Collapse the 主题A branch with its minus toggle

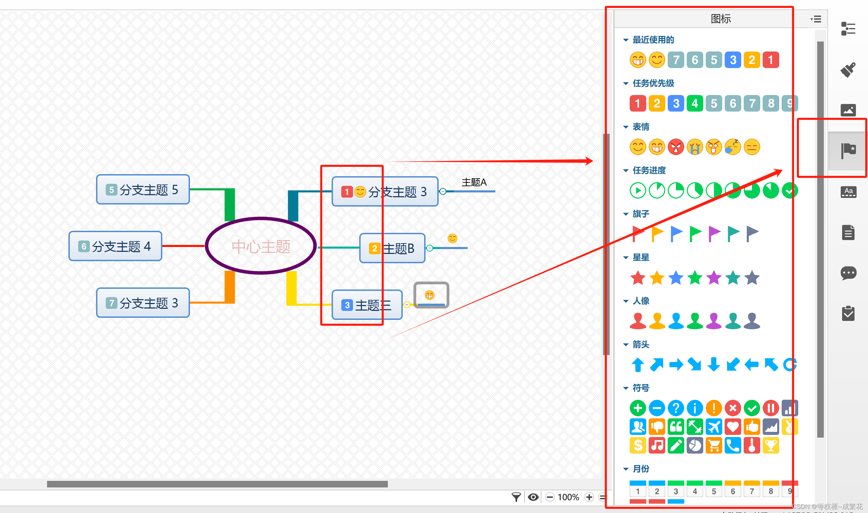coord(443,191)
